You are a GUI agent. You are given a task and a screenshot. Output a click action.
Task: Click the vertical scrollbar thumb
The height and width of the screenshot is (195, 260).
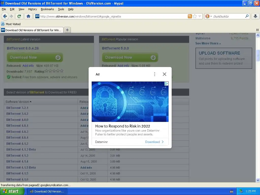click(x=258, y=55)
